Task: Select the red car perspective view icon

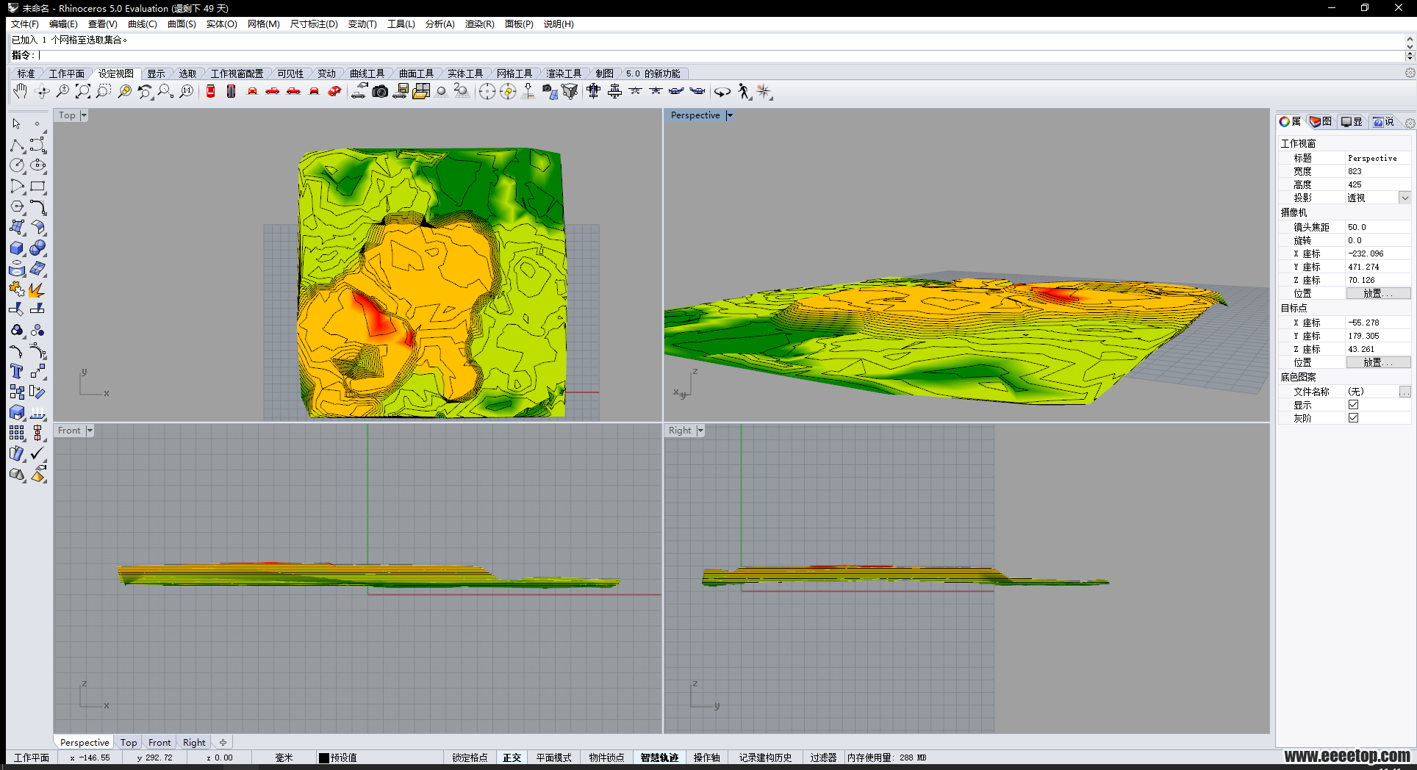Action: [x=334, y=91]
